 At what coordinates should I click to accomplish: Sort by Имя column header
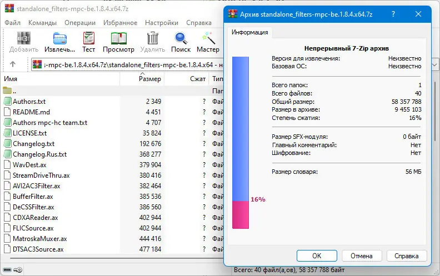[61, 79]
